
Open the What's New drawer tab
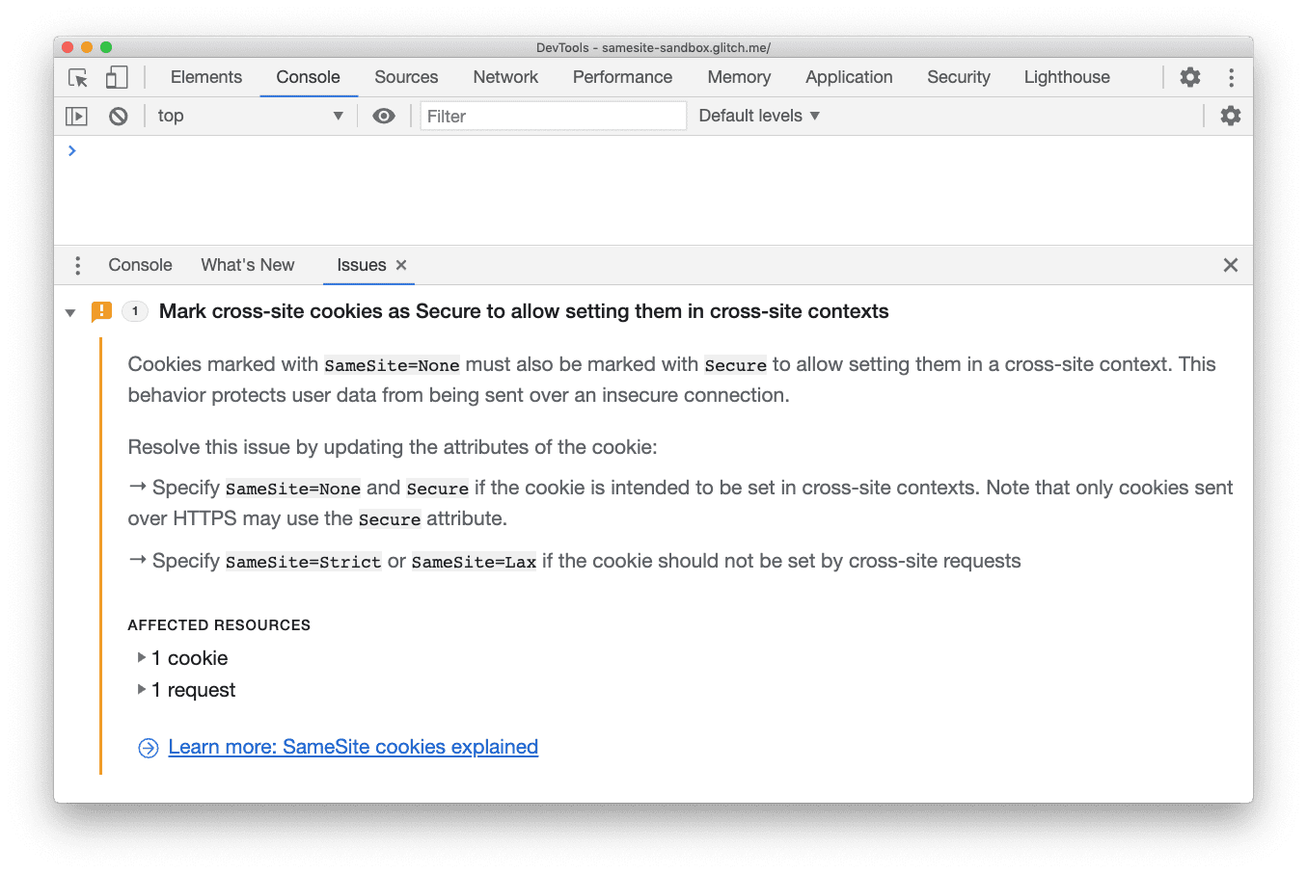pyautogui.click(x=247, y=264)
